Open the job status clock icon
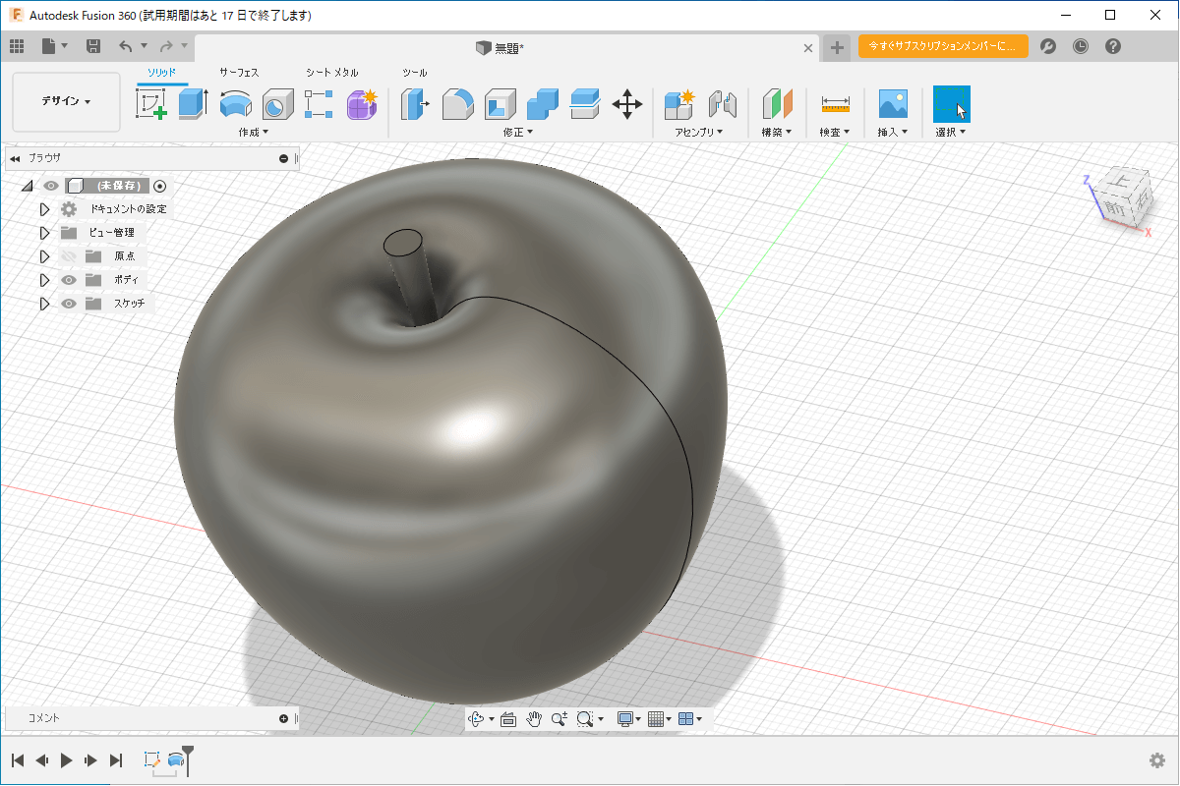This screenshot has width=1180, height=786. pyautogui.click(x=1081, y=46)
